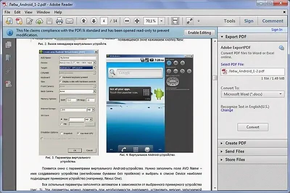Image resolution: width=290 pixels, height=193 pixels.
Task: Go to next page arrow
Action: (x=94, y=21)
